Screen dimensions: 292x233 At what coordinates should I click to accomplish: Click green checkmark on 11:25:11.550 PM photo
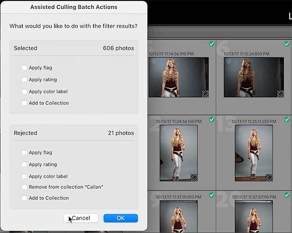click(287, 119)
